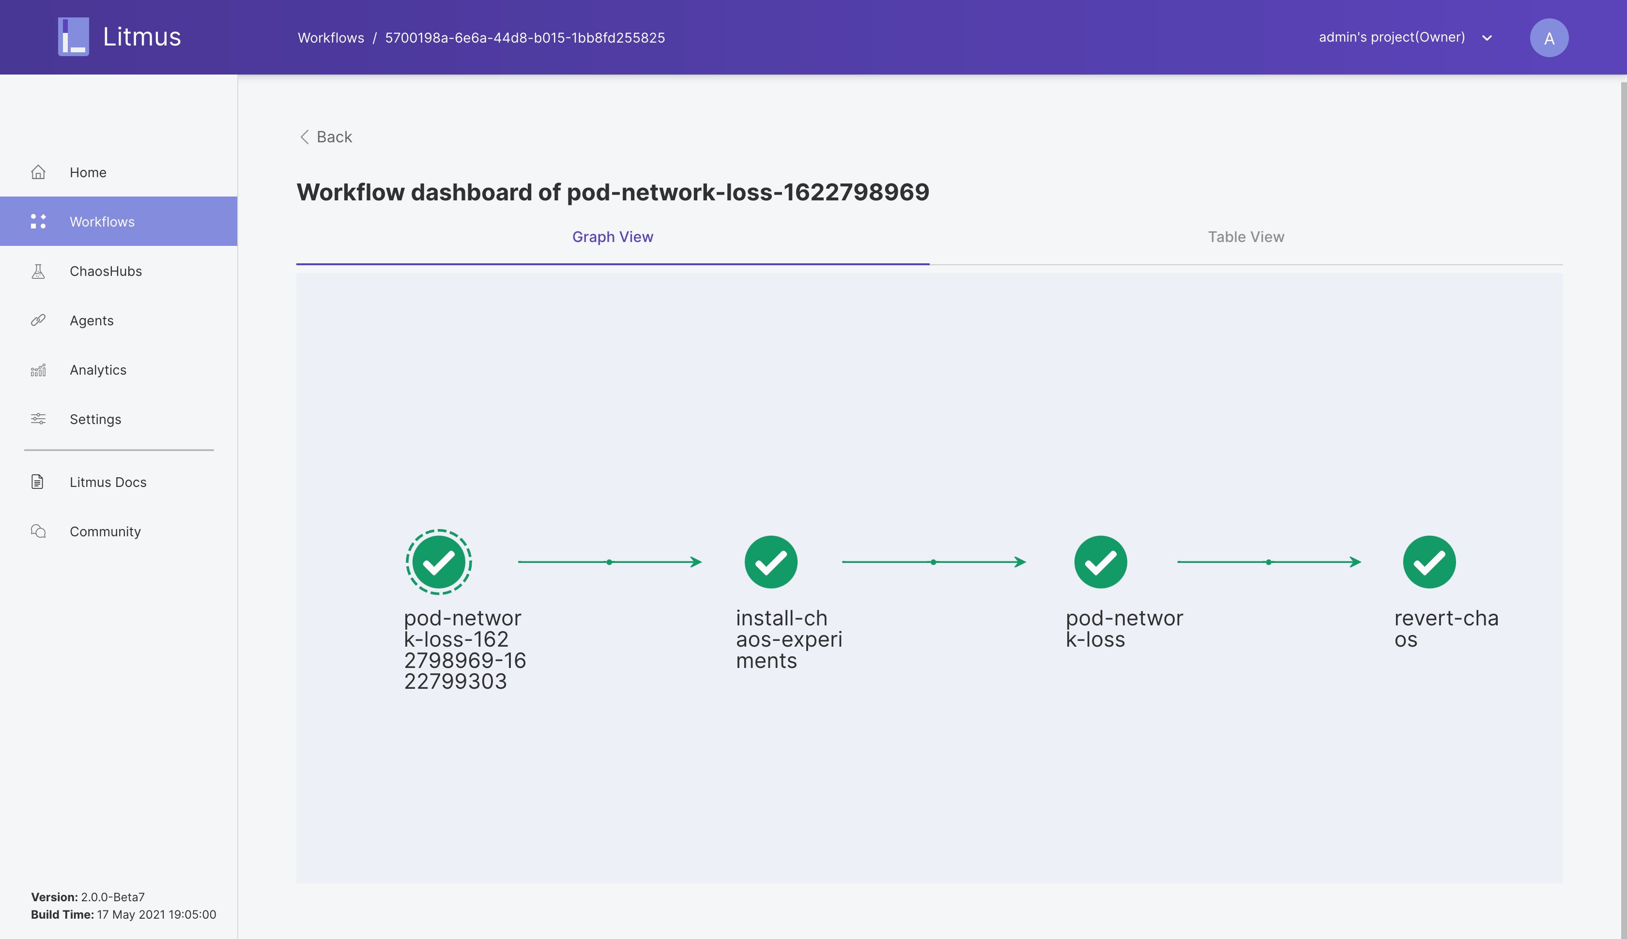Viewport: 1627px width, 939px height.
Task: Select the Graph View tab
Action: coord(612,237)
